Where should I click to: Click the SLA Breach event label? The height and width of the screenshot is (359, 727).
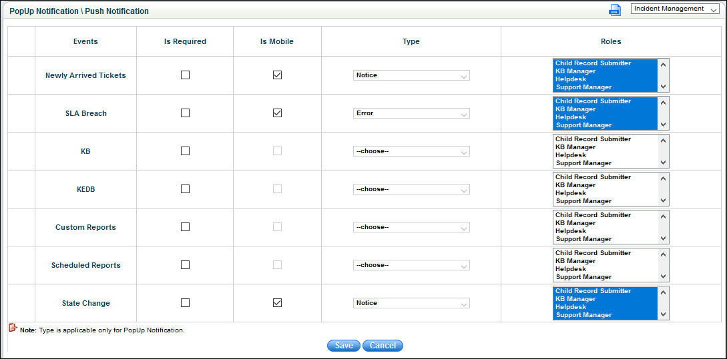pyautogui.click(x=85, y=113)
